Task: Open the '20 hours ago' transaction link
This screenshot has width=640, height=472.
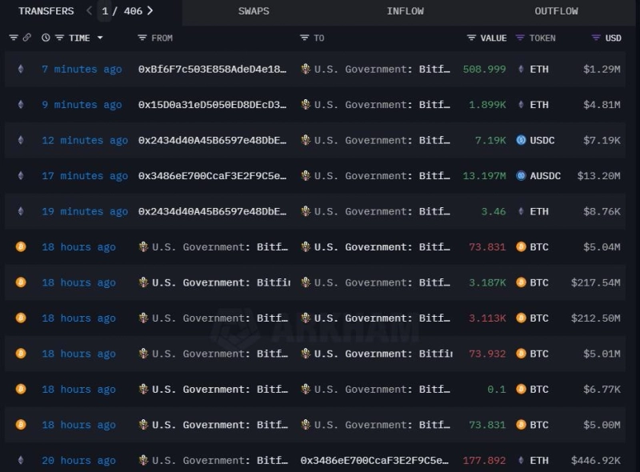Action: tap(78, 460)
